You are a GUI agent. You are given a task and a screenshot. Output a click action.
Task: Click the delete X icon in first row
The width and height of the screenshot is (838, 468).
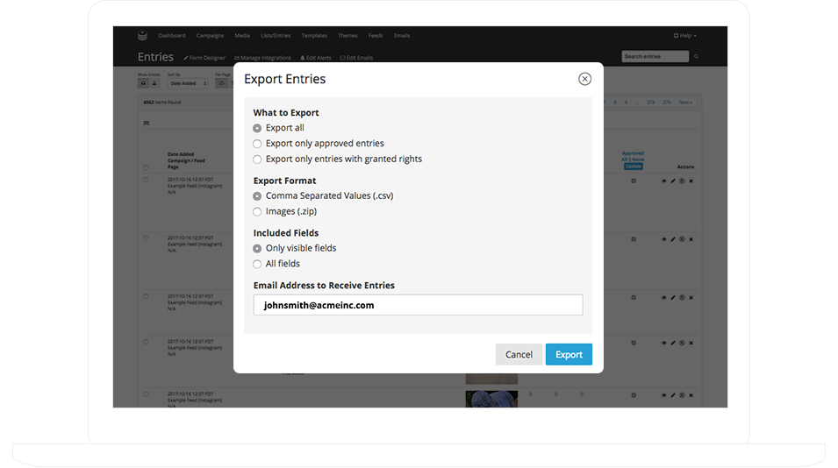pos(691,181)
